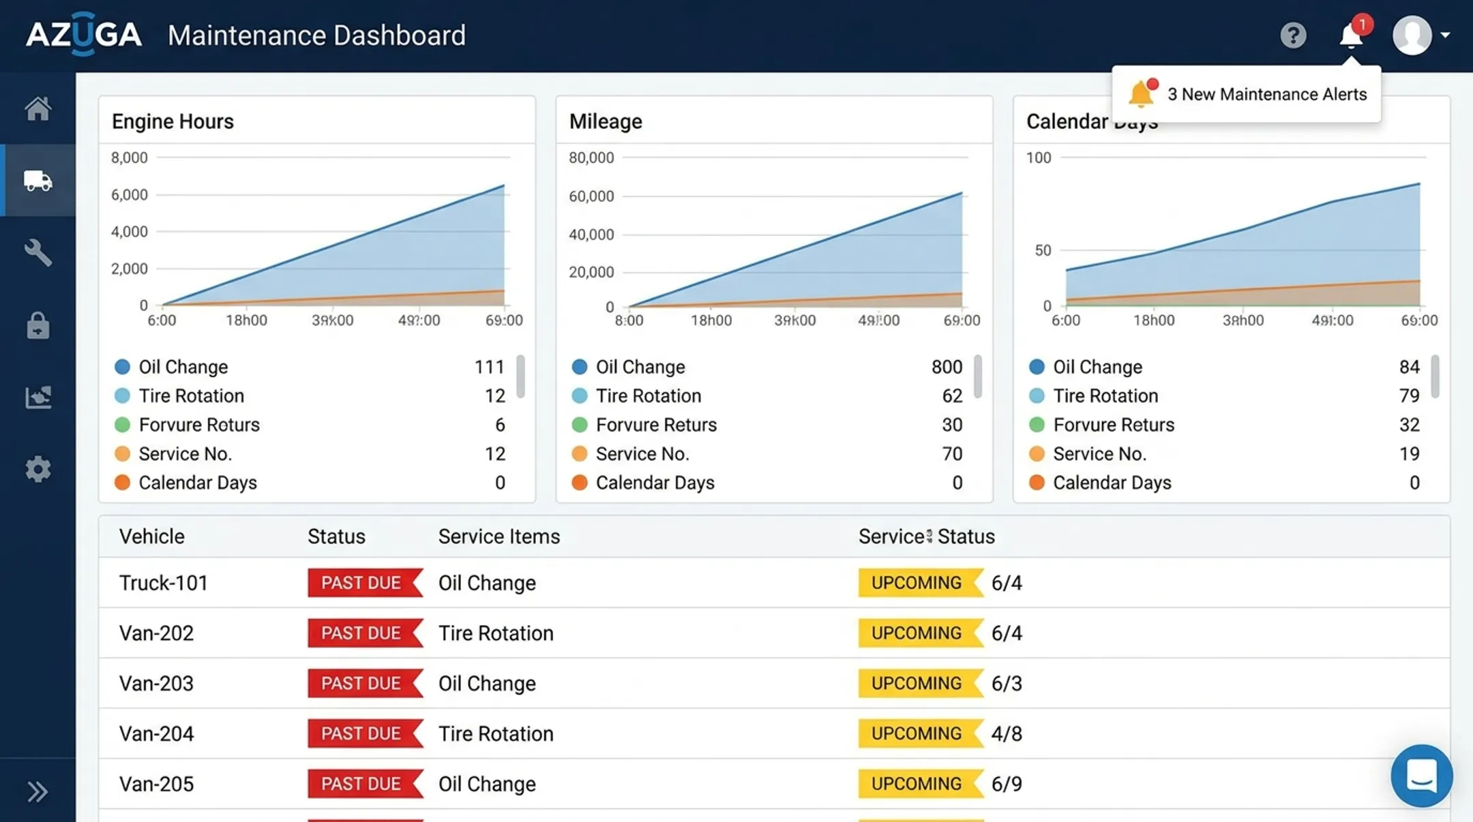The image size is (1473, 822).
Task: Open the Home icon in sidebar
Action: 38,108
